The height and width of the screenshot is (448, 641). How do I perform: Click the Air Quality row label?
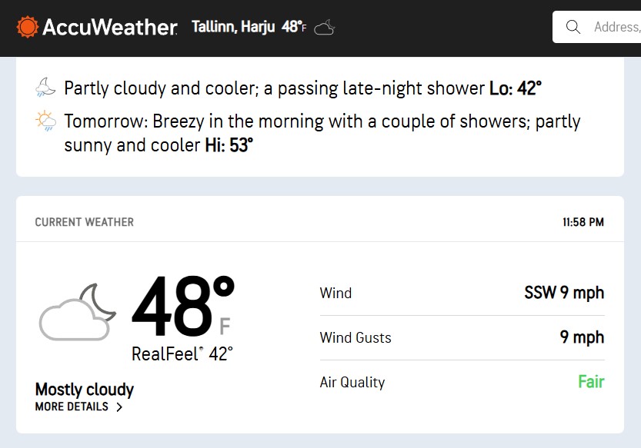[x=352, y=382]
